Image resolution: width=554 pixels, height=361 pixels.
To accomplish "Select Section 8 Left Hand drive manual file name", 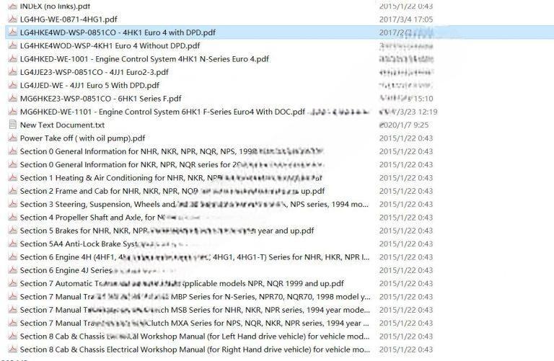I will (195, 337).
